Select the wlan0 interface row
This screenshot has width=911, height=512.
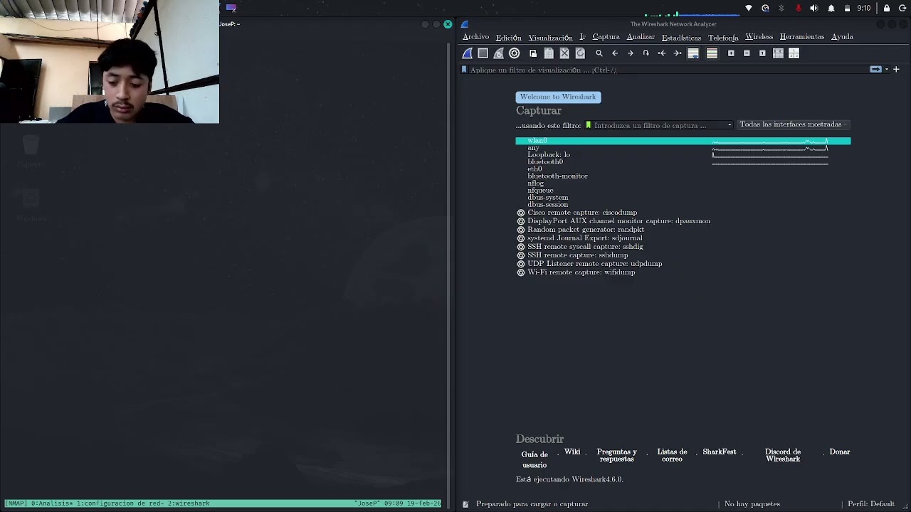683,141
